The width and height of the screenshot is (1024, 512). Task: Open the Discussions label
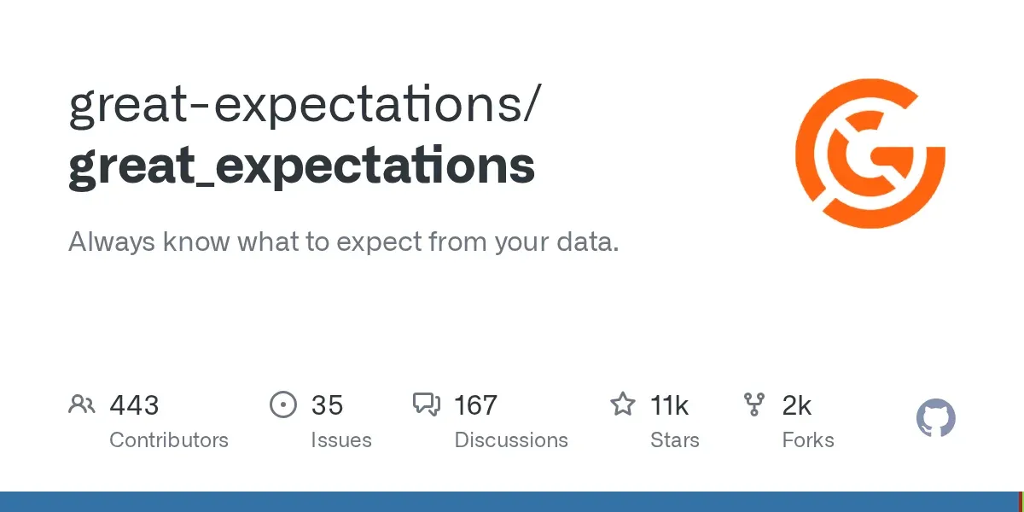511,440
